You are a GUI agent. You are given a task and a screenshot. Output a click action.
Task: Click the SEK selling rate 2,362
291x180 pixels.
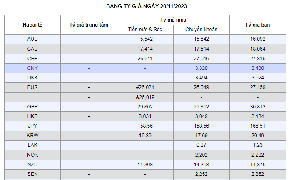pos(257,174)
